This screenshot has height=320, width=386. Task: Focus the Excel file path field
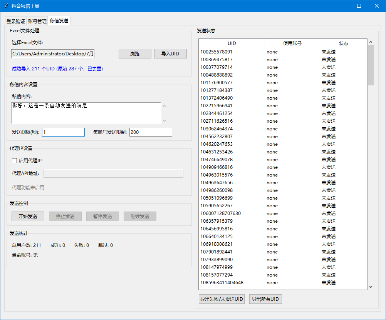[x=53, y=53]
